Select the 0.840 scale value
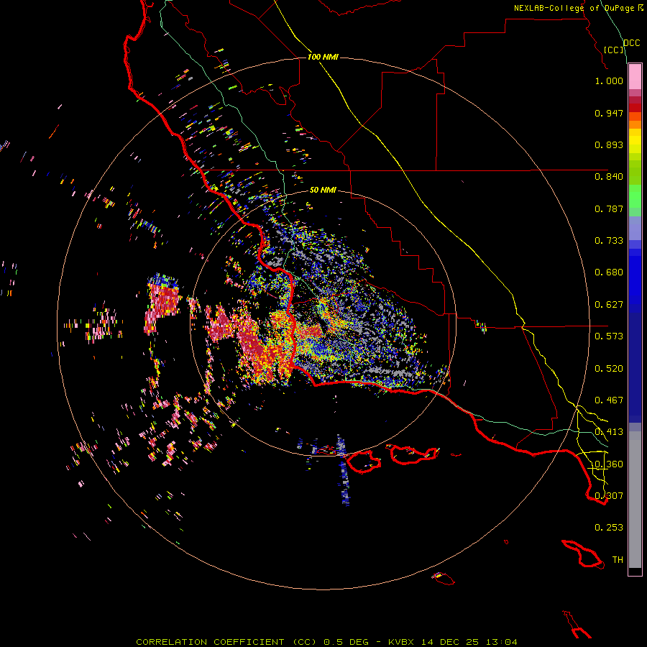The image size is (647, 647). pyautogui.click(x=609, y=177)
